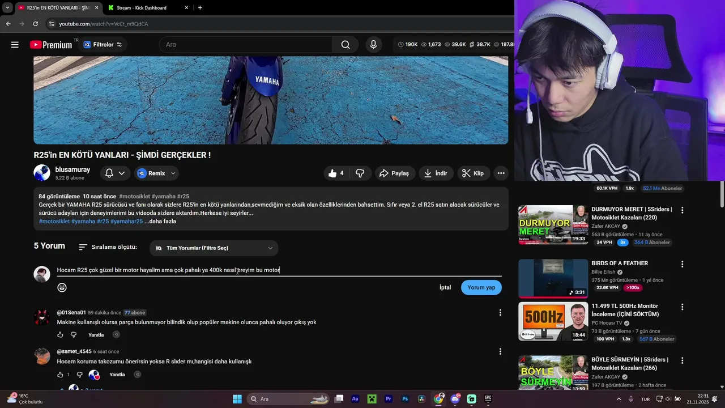Open BIRDS OF A FEATHER thumbnail
The image size is (725, 408).
coord(553,278)
